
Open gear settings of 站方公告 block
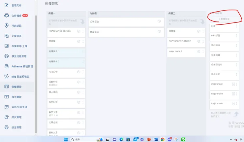coord(79,72)
